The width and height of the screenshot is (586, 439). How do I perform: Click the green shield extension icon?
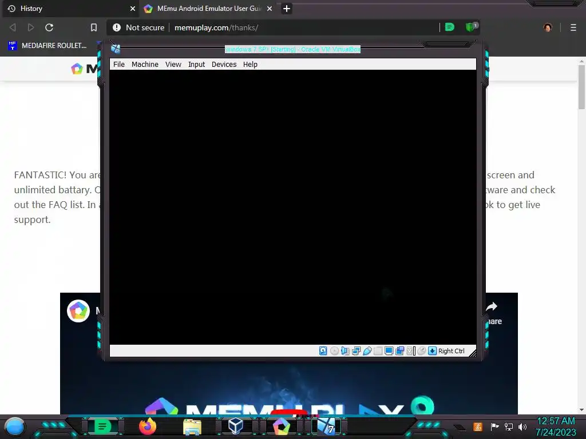(471, 27)
